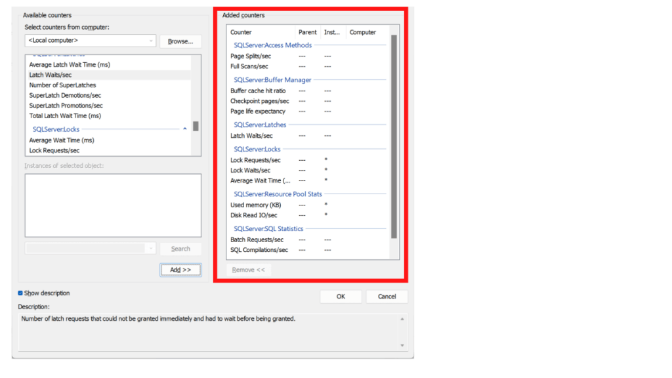The image size is (672, 378).
Task: Select Full Scans/sec in added counters
Action: [x=249, y=66]
